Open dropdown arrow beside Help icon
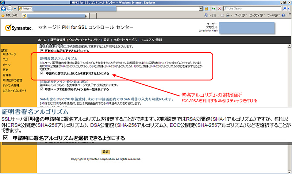The height and width of the screenshot is (174, 292). [x=287, y=15]
